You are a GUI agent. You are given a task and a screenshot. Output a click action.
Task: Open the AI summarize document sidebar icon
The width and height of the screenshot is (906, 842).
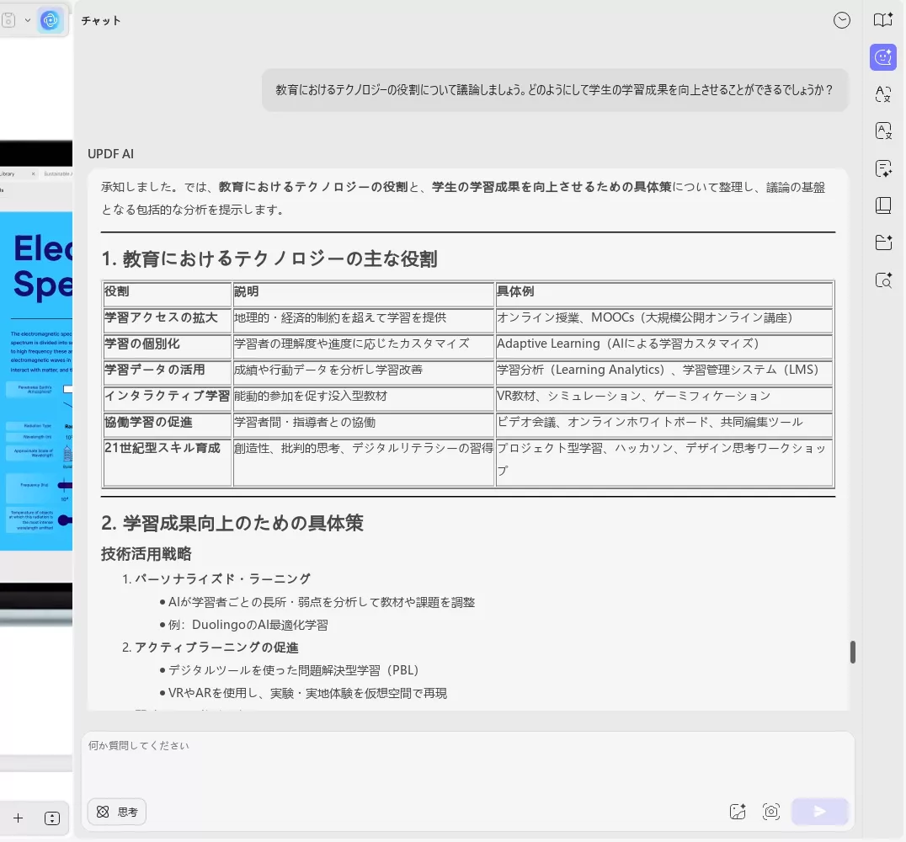[883, 168]
